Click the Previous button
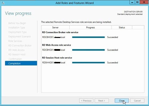 click(86, 101)
